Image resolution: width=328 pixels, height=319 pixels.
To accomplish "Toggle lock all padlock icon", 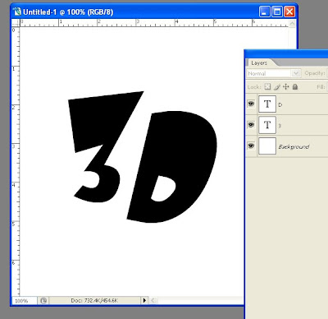I will point(294,87).
